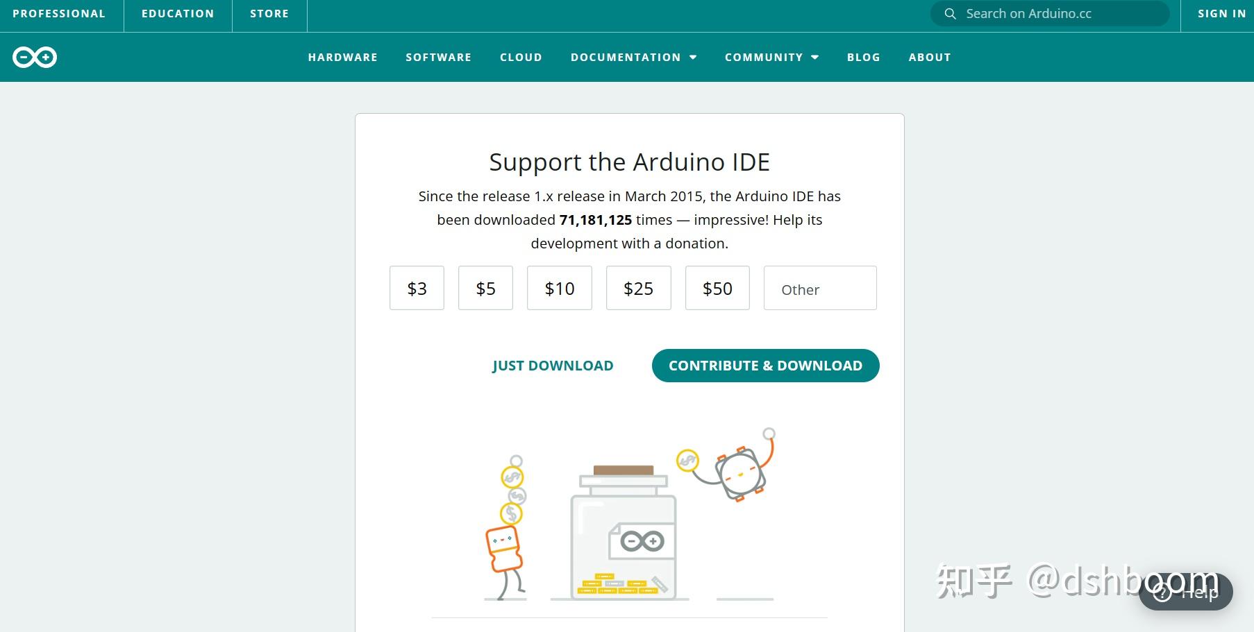Expand the Documentation dropdown arrow
The height and width of the screenshot is (632, 1254).
693,58
